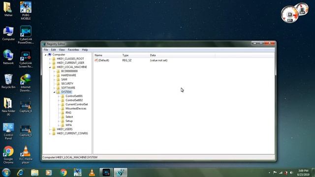This screenshot has width=315, height=177.
Task: Open New folder (4) on desktop
Action: point(8,107)
